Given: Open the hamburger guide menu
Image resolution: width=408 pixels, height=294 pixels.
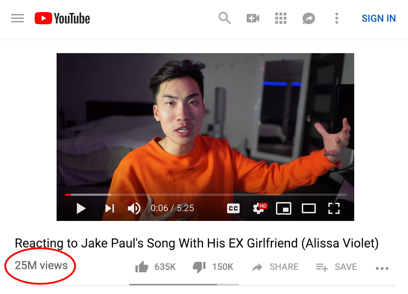Looking at the screenshot, I should click(17, 18).
